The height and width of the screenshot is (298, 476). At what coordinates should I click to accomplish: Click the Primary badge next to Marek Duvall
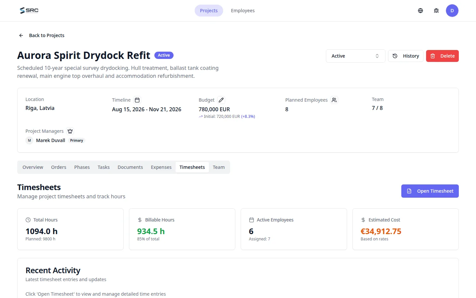point(77,140)
